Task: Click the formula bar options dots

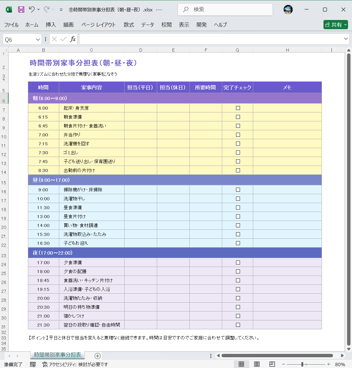Action: tap(45, 39)
